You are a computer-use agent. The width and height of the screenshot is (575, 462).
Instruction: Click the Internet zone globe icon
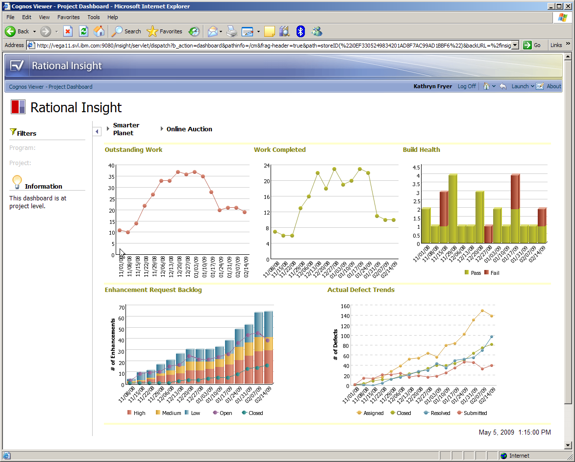504,456
